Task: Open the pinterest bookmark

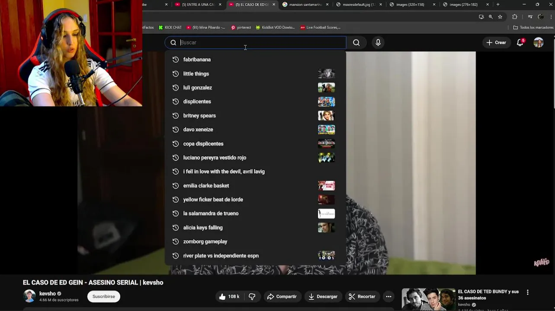Action: [241, 27]
